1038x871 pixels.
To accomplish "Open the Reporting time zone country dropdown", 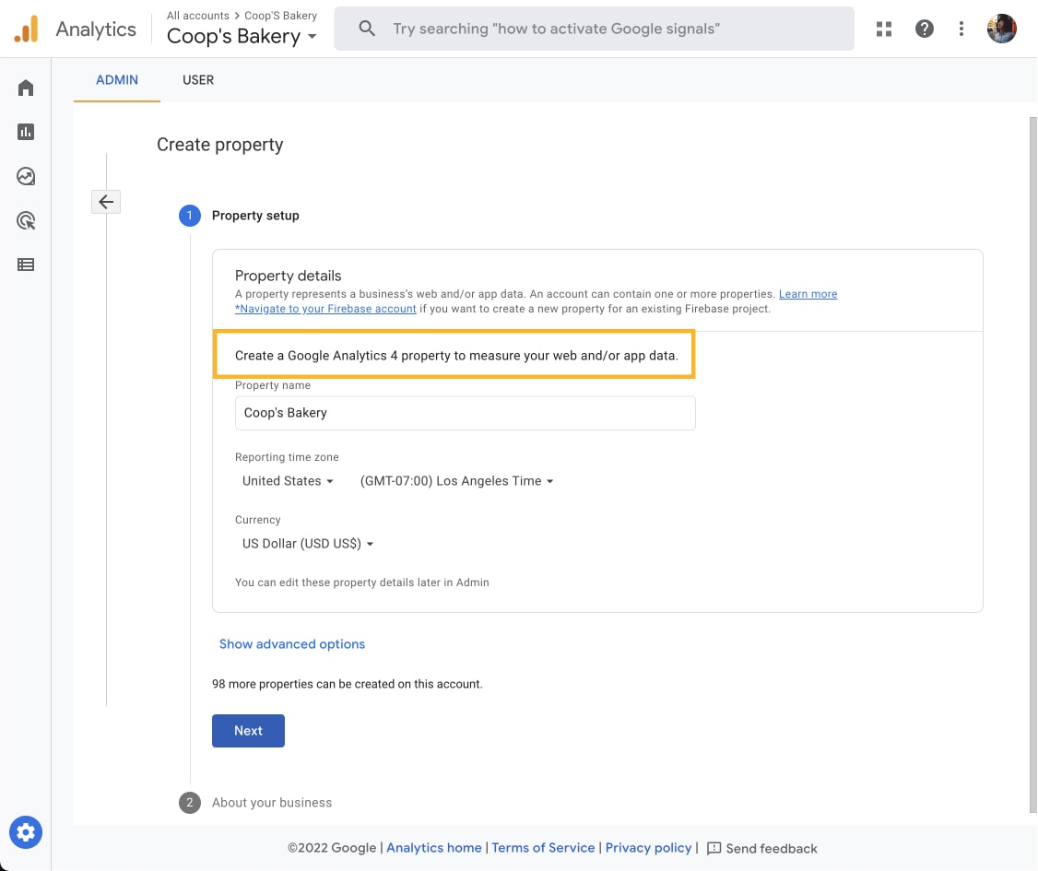I will click(x=287, y=480).
